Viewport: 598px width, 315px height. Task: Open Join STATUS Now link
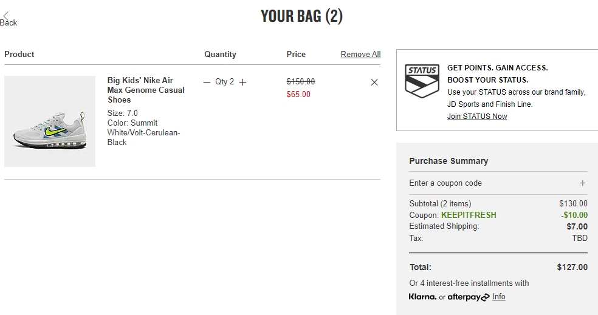pos(477,116)
